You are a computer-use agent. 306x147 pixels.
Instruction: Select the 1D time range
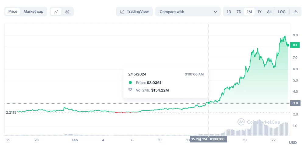point(229,12)
